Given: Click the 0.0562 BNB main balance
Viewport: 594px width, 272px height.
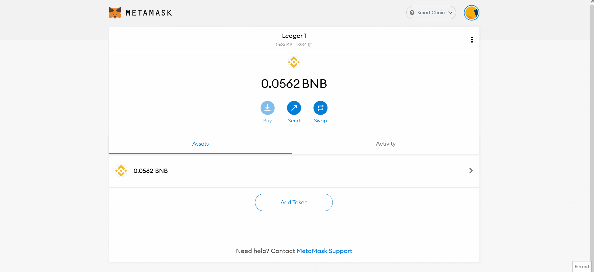Looking at the screenshot, I should pyautogui.click(x=294, y=84).
